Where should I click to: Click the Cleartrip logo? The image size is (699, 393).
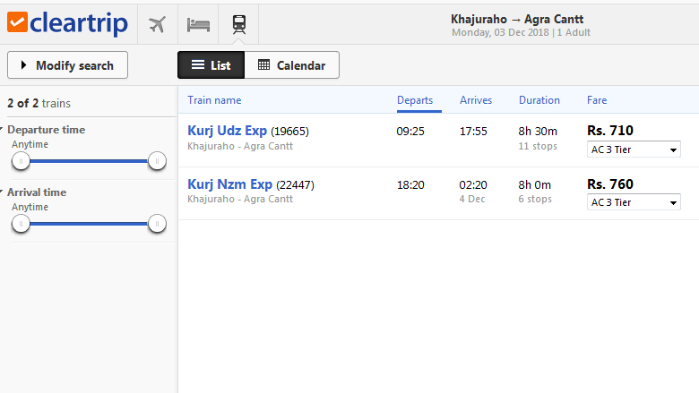tap(67, 23)
